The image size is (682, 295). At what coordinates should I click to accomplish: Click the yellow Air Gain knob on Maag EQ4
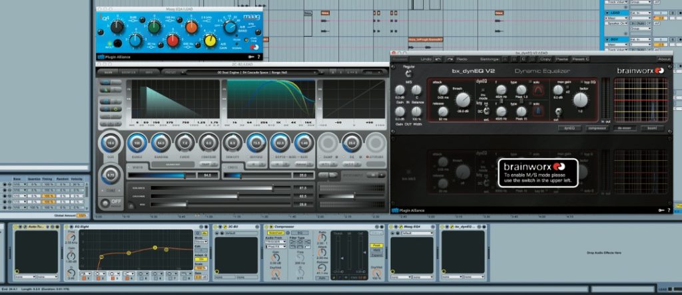click(210, 41)
